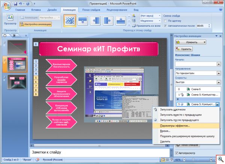The height and width of the screenshot is (164, 225).
Task: Toggle Автоматически после checkbox
Action: (165, 26)
